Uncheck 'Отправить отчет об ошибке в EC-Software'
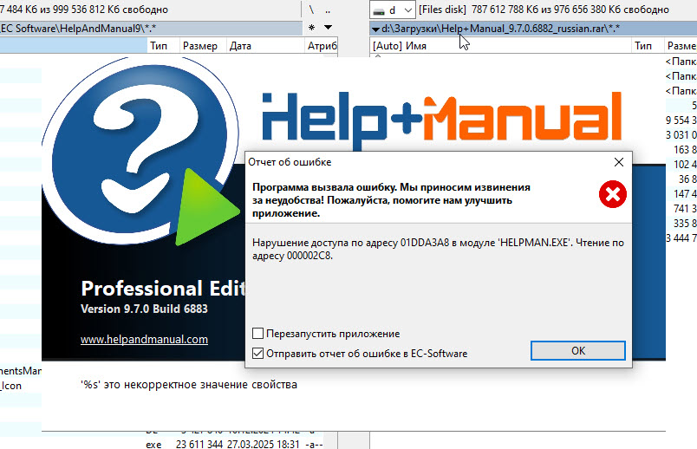The width and height of the screenshot is (697, 449). coord(257,354)
